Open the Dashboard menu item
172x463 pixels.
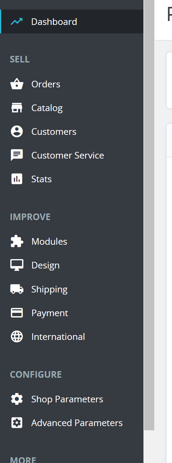72,22
